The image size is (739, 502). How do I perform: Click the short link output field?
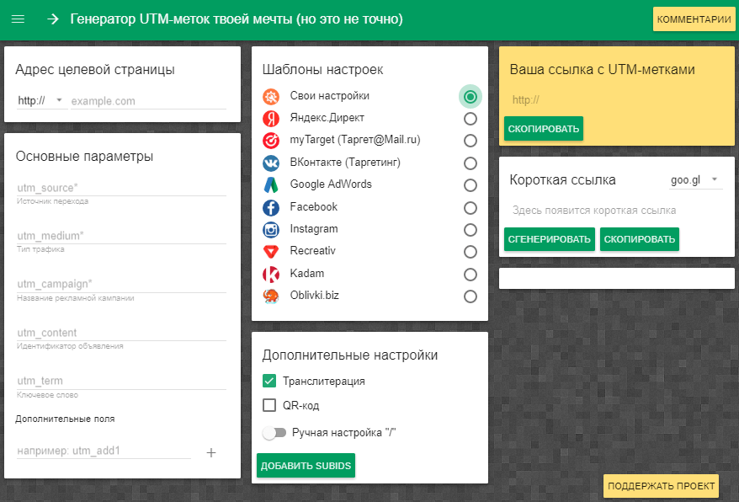click(616, 211)
